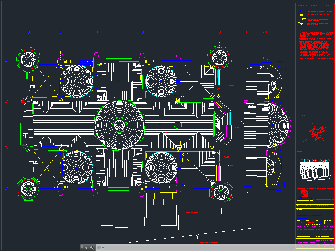Expand the recent commands dropdown arrow
Image resolution: width=335 pixels, height=251 pixels.
(103, 248)
